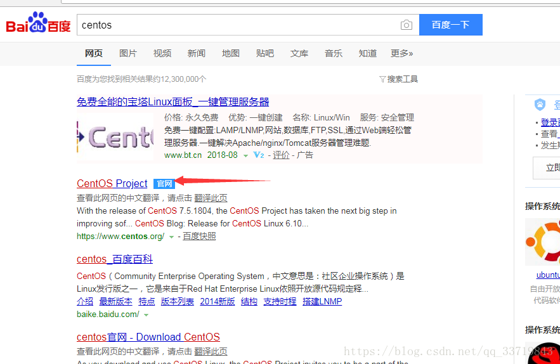
Task: Open the 版本列表 sublink
Action: [178, 301]
